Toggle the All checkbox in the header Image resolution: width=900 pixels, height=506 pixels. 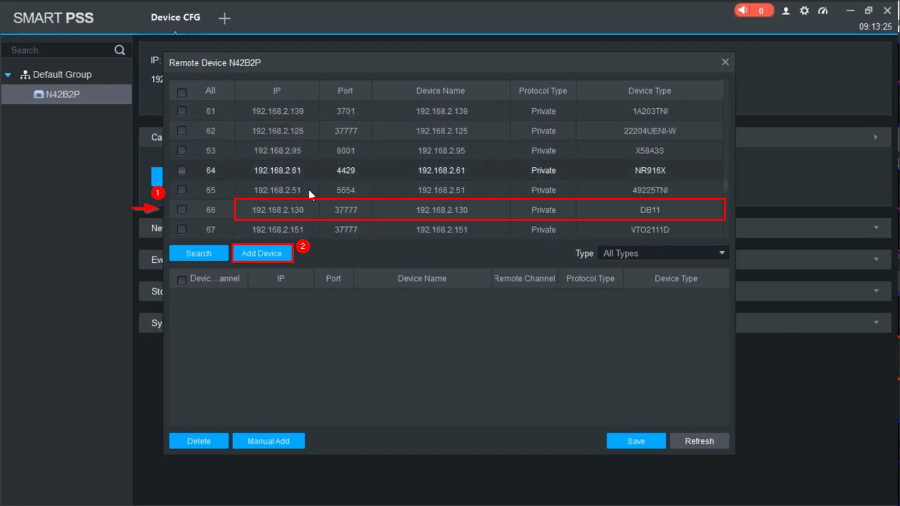click(182, 93)
